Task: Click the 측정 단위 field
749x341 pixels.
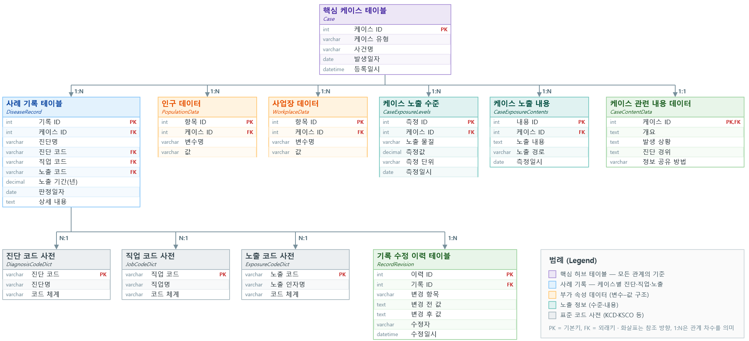Action: click(429, 162)
